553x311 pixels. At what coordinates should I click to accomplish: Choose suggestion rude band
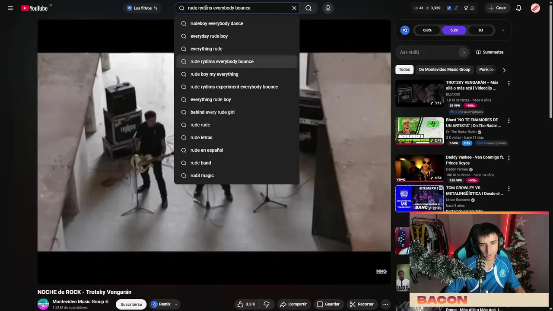click(237, 163)
